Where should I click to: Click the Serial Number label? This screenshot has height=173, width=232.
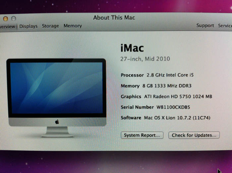(x=137, y=107)
